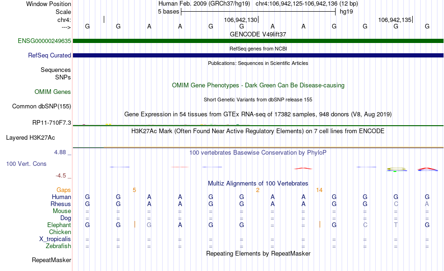Select the green GENCODE gene bar

click(x=258, y=41)
